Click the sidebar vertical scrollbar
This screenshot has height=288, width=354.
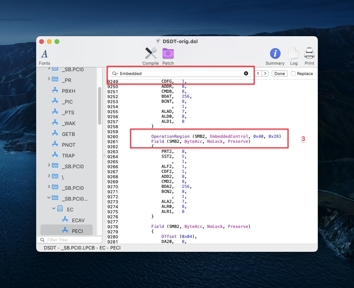tap(99, 106)
